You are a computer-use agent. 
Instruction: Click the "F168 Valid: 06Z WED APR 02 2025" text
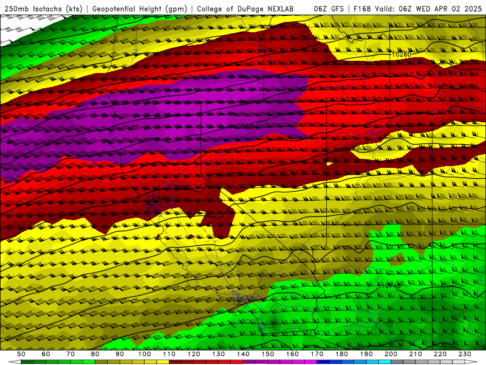(x=417, y=9)
